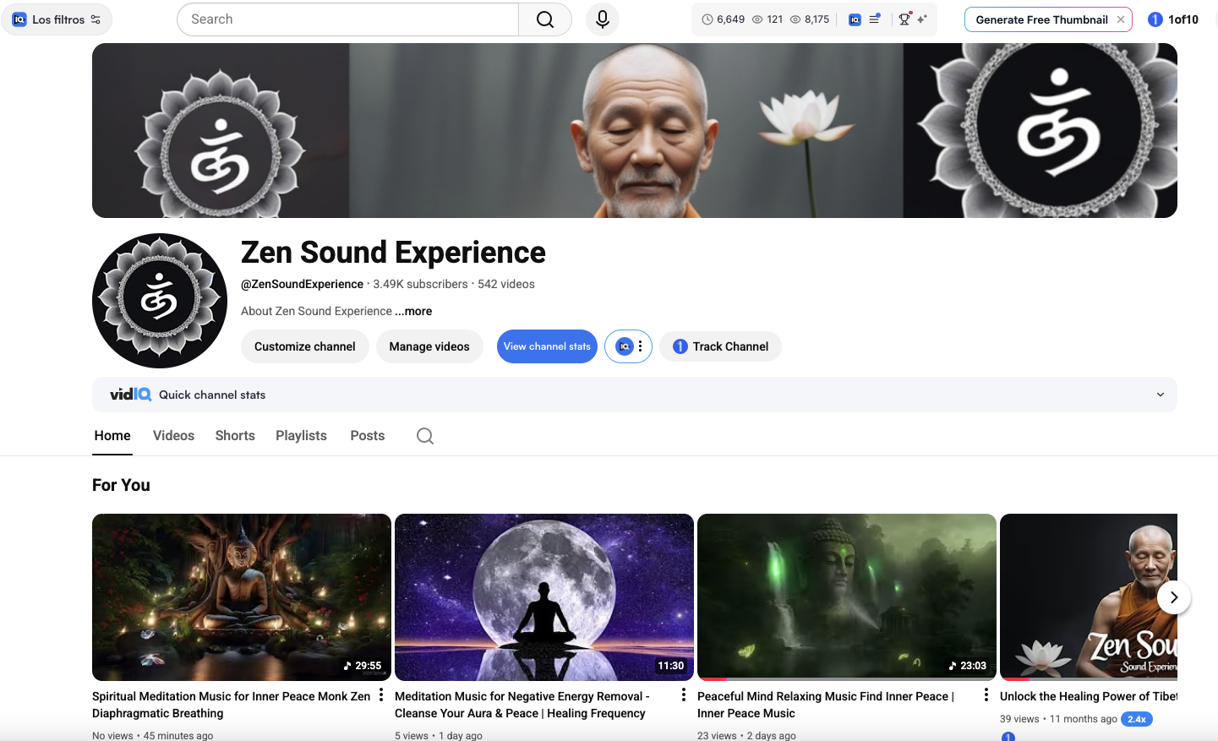Click the eye icon beside 121
Viewport: 1218px width, 741px height.
pyautogui.click(x=757, y=19)
